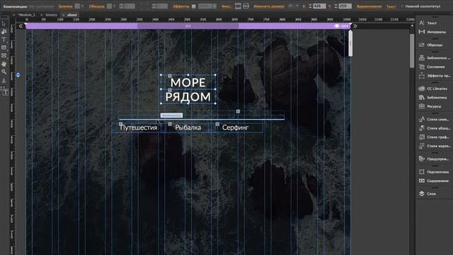Select the РЯДОМ heading text

(188, 97)
